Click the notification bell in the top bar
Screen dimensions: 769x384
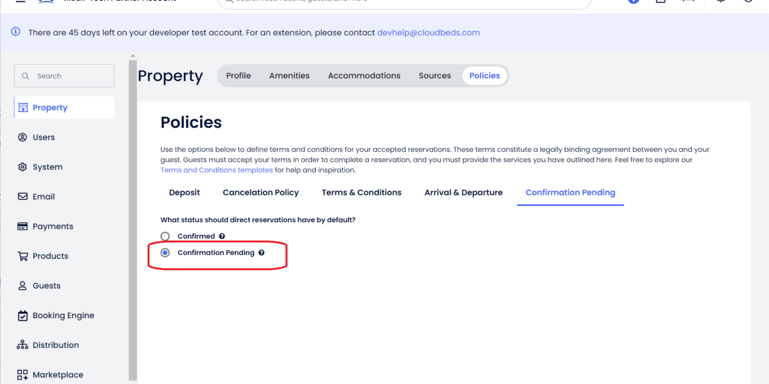point(720,2)
